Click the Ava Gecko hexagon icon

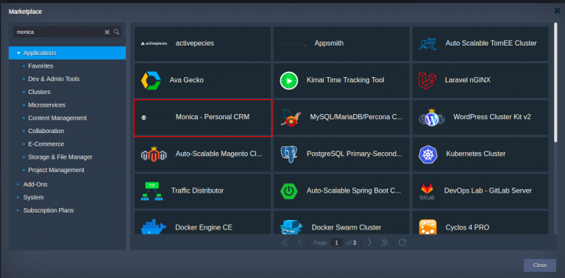(151, 80)
